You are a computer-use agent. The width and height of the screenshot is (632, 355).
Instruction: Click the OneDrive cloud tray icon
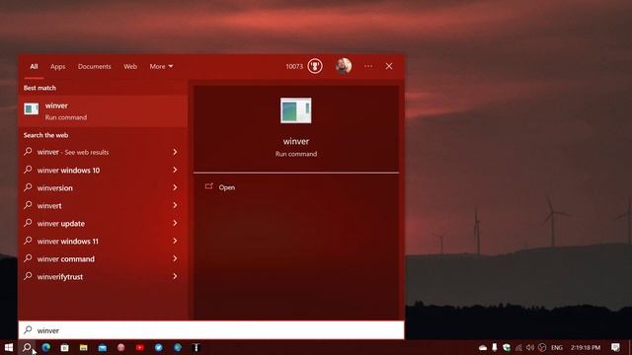(x=483, y=348)
